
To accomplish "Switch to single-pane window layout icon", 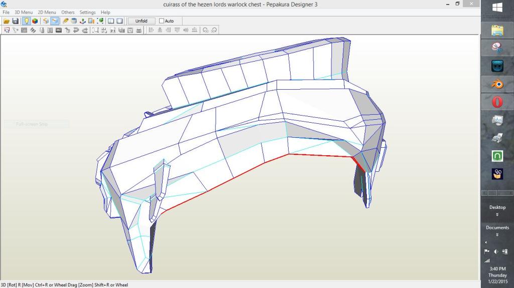I will (119, 21).
